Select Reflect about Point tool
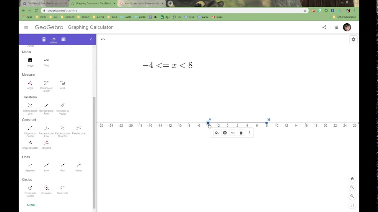 tap(46, 109)
